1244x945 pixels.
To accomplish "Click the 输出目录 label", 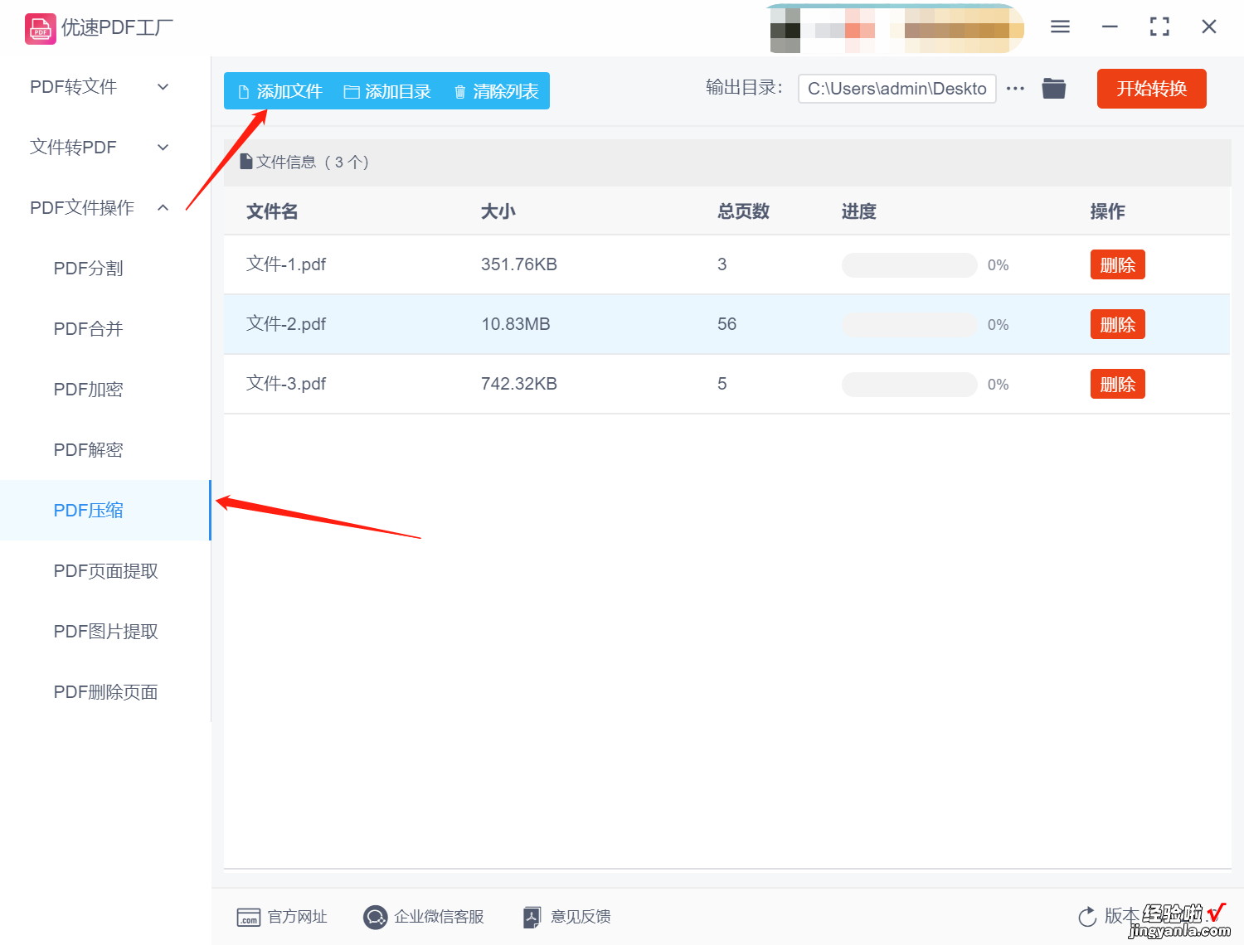I will point(743,88).
